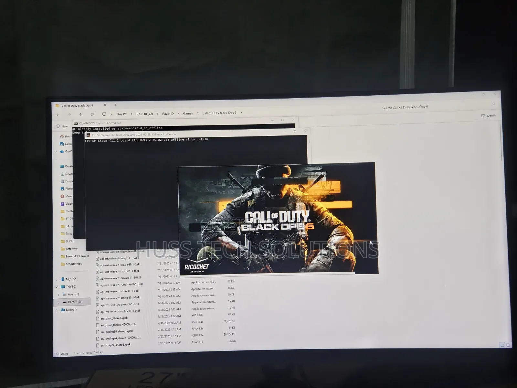The height and width of the screenshot is (388, 517).
Task: Close the Call of Duty Black Ops 6 tab
Action: coord(105,105)
